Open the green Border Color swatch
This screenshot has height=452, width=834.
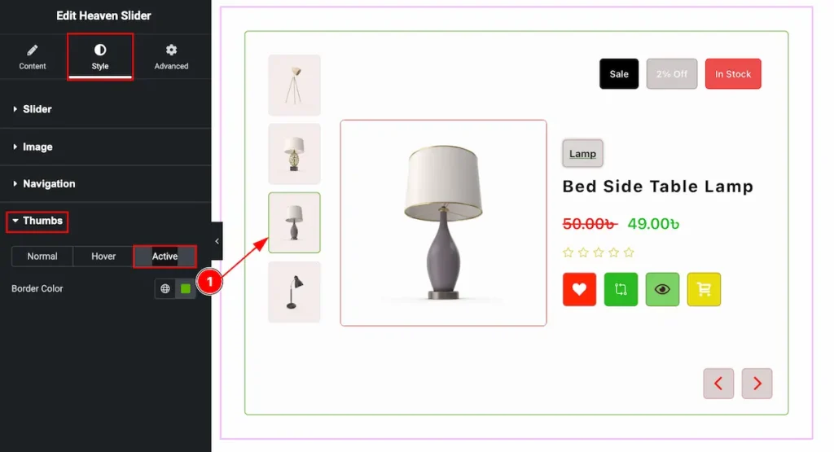[x=186, y=289]
